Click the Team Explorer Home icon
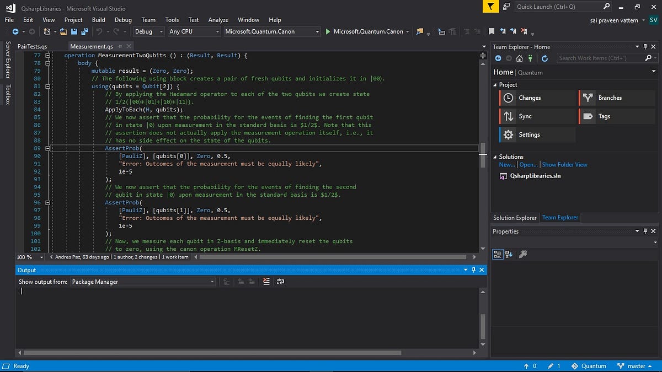Screen dimensions: 662x372 pyautogui.click(x=519, y=58)
